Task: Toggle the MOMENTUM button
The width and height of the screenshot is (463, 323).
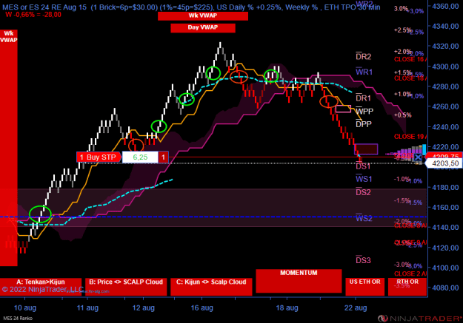Action: (299, 281)
